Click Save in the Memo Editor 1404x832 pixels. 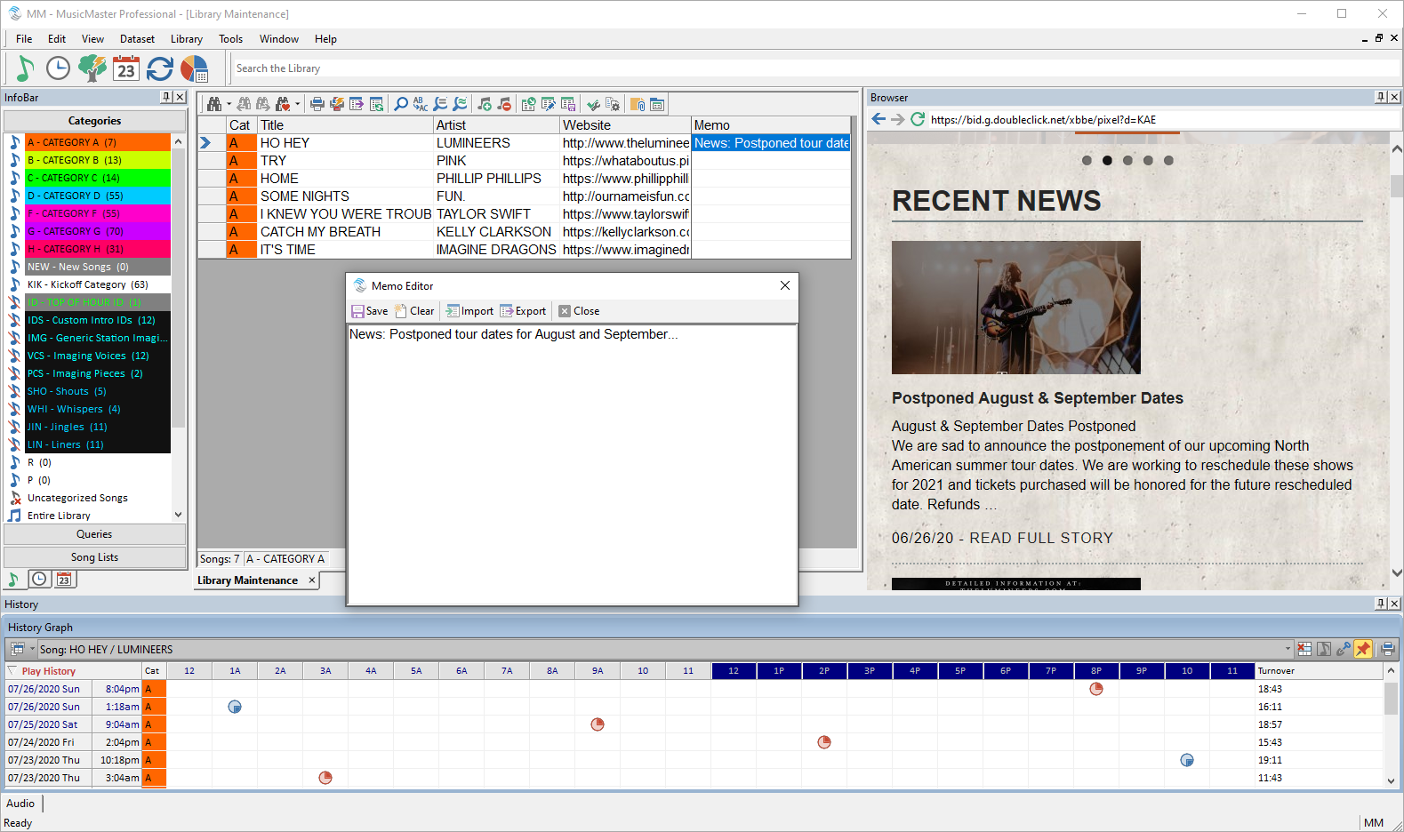click(370, 311)
